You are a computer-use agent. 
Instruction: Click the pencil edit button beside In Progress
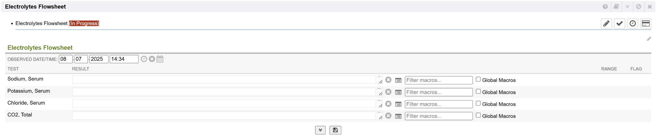point(606,23)
